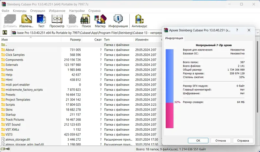Maximize the WinRAR window
The width and height of the screenshot is (260, 152).
(241, 4)
